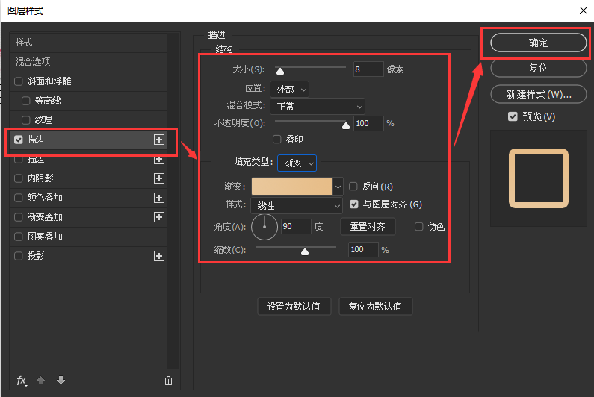Click the 重置对齐 button

(x=368, y=227)
